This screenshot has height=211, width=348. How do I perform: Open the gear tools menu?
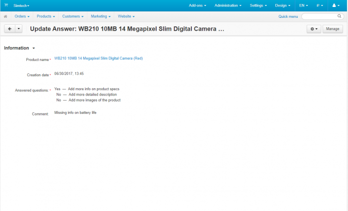point(314,29)
